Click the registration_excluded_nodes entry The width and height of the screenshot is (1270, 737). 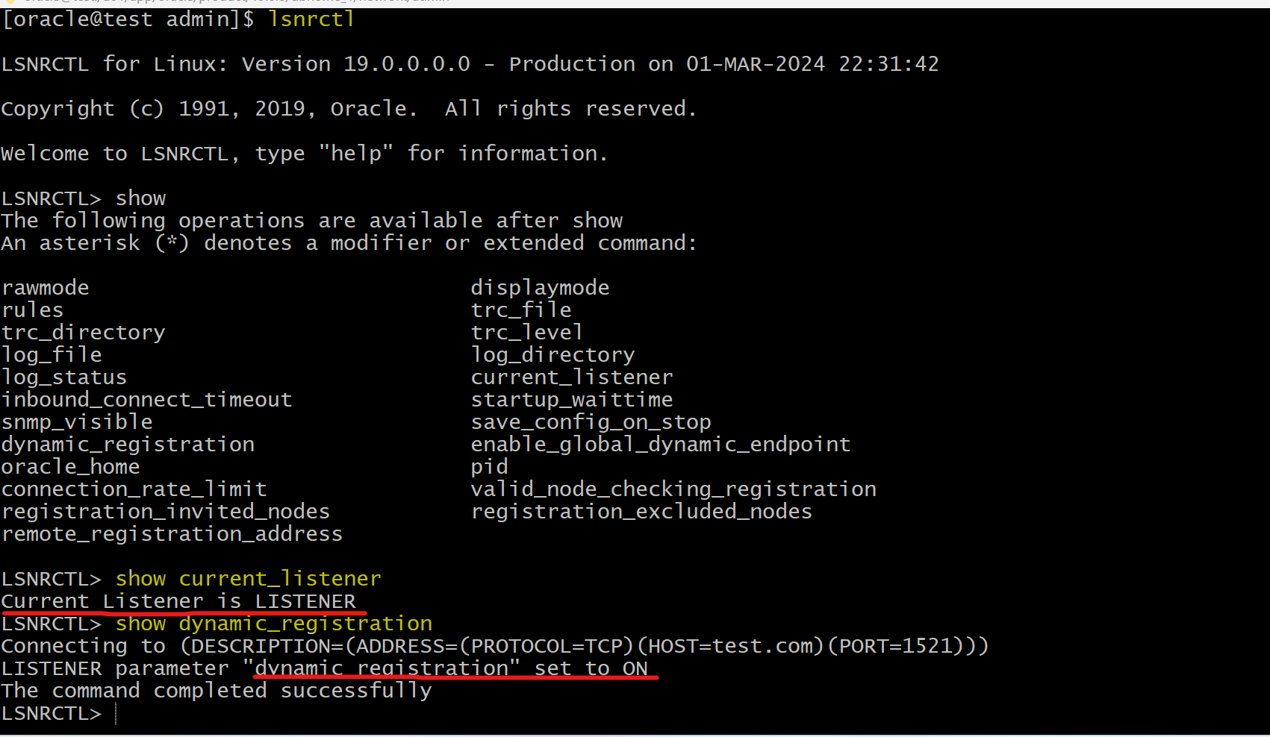(641, 512)
